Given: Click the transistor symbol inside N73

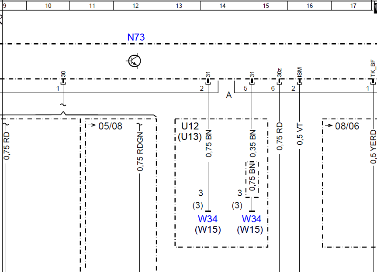Looking at the screenshot, I should [134, 61].
